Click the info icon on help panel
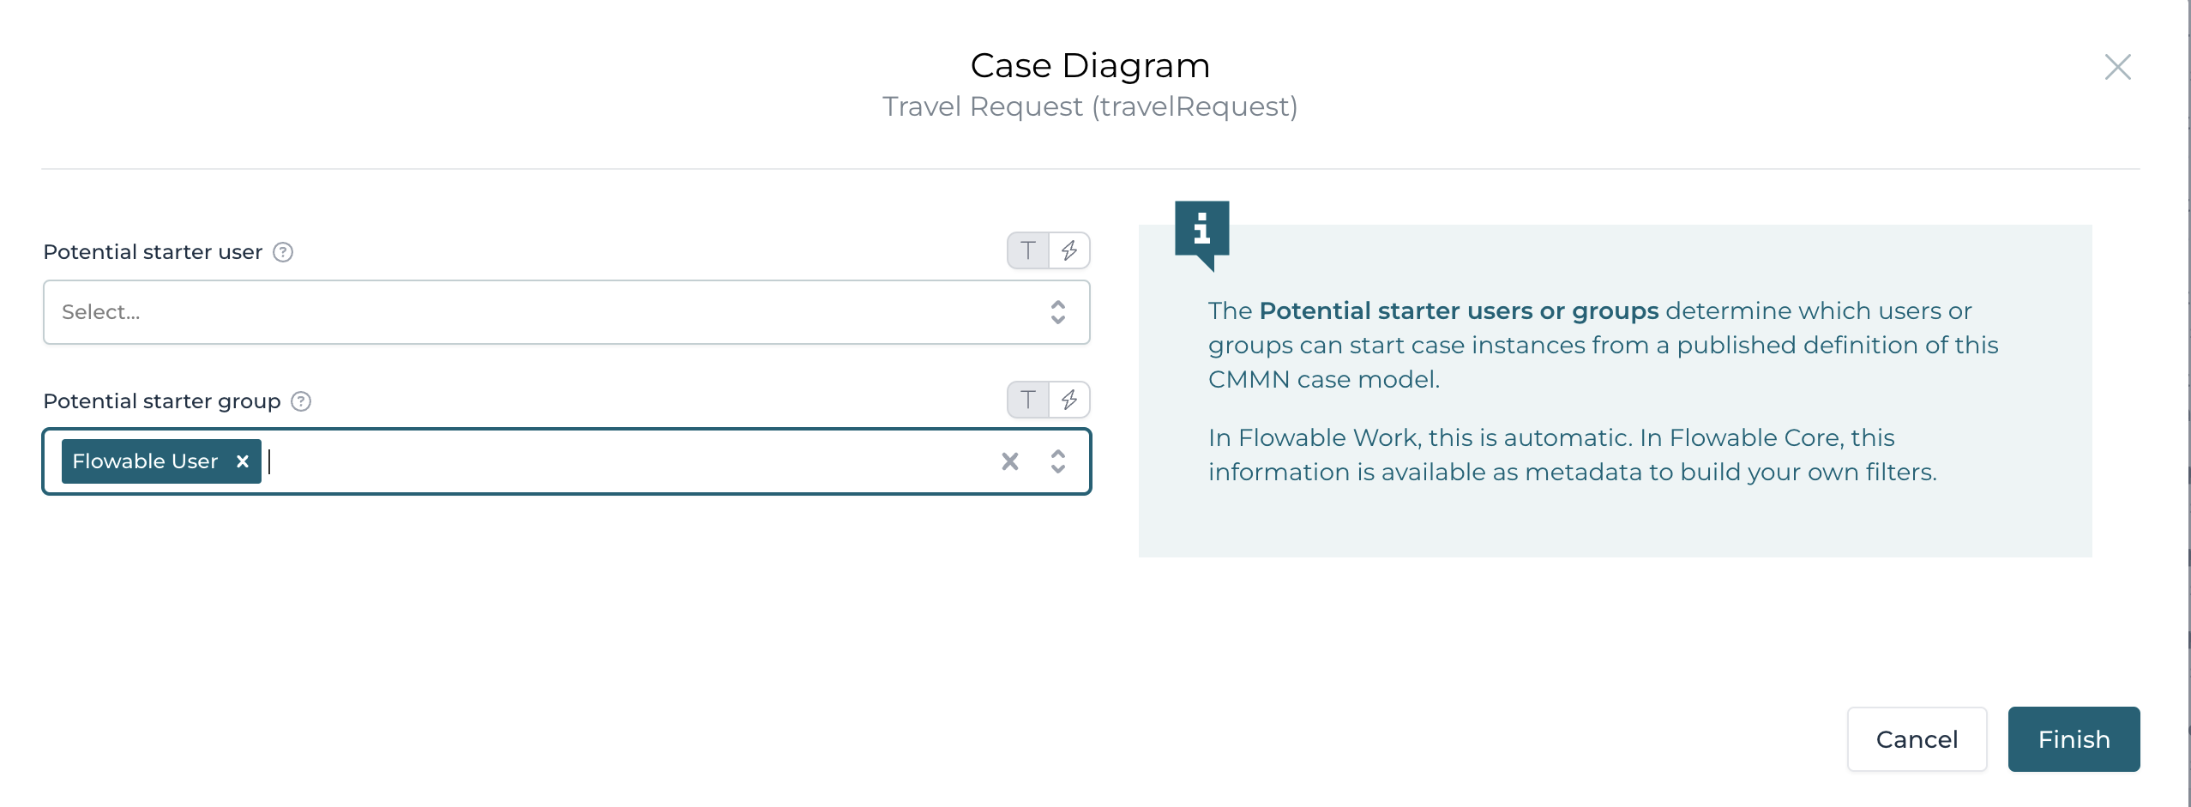Viewport: 2191px width, 807px height. [x=1201, y=230]
